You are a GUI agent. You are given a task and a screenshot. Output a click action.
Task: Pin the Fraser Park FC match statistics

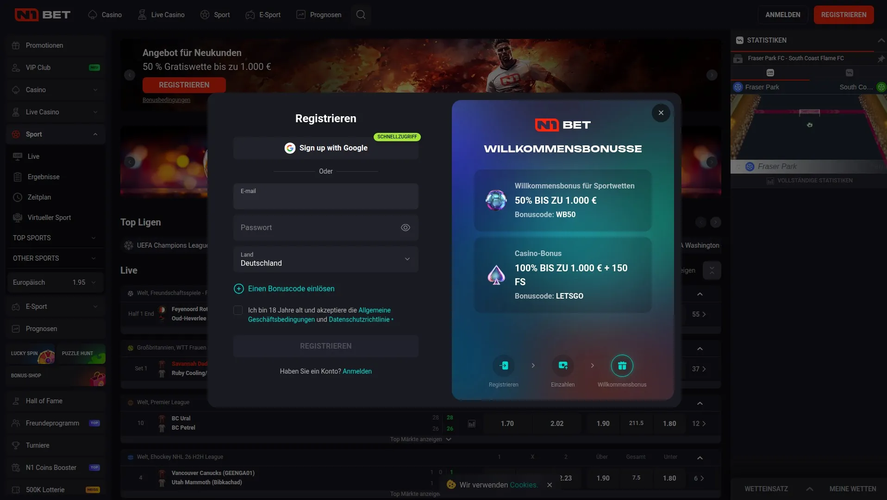(x=881, y=59)
